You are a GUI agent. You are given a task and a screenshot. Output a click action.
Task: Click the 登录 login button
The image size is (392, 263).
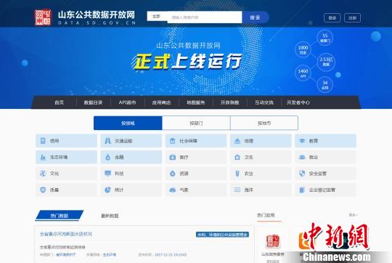[332, 17]
